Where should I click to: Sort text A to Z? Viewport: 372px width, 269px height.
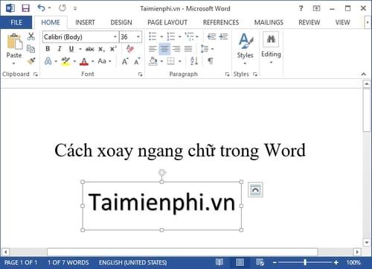coord(194,61)
